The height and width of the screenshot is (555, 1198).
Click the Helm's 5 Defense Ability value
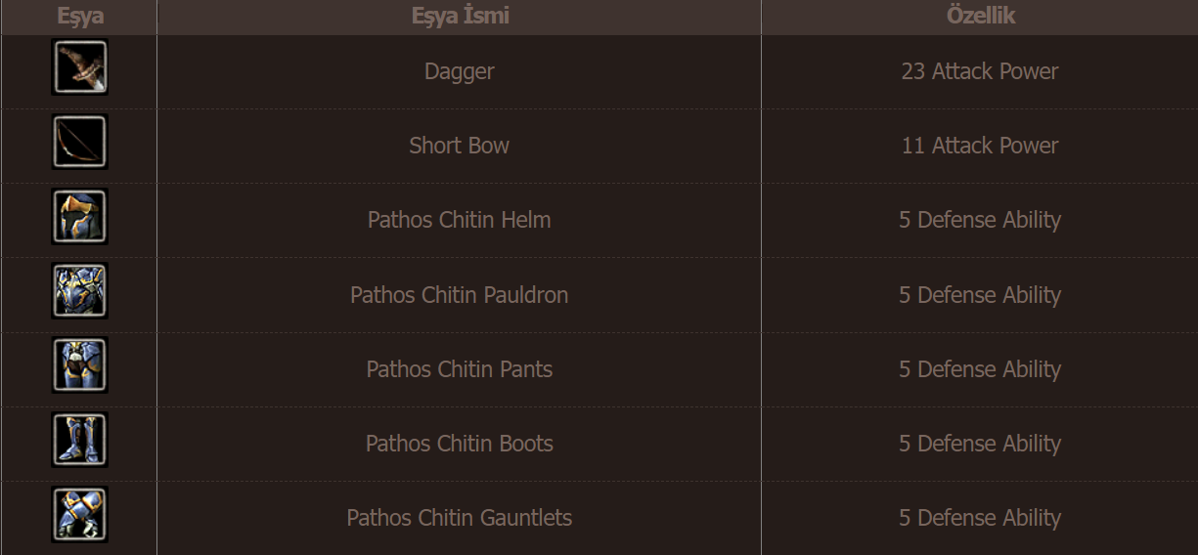980,221
